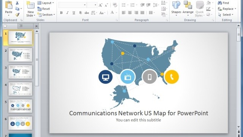Open Clipboard dialog launcher
This screenshot has width=243, height=137.
(x=21, y=20)
